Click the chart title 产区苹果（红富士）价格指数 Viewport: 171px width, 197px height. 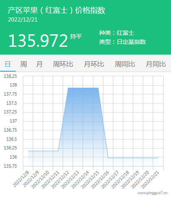(56, 10)
